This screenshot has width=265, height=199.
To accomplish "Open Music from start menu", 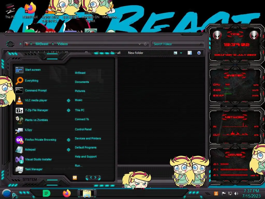I will pyautogui.click(x=79, y=100).
